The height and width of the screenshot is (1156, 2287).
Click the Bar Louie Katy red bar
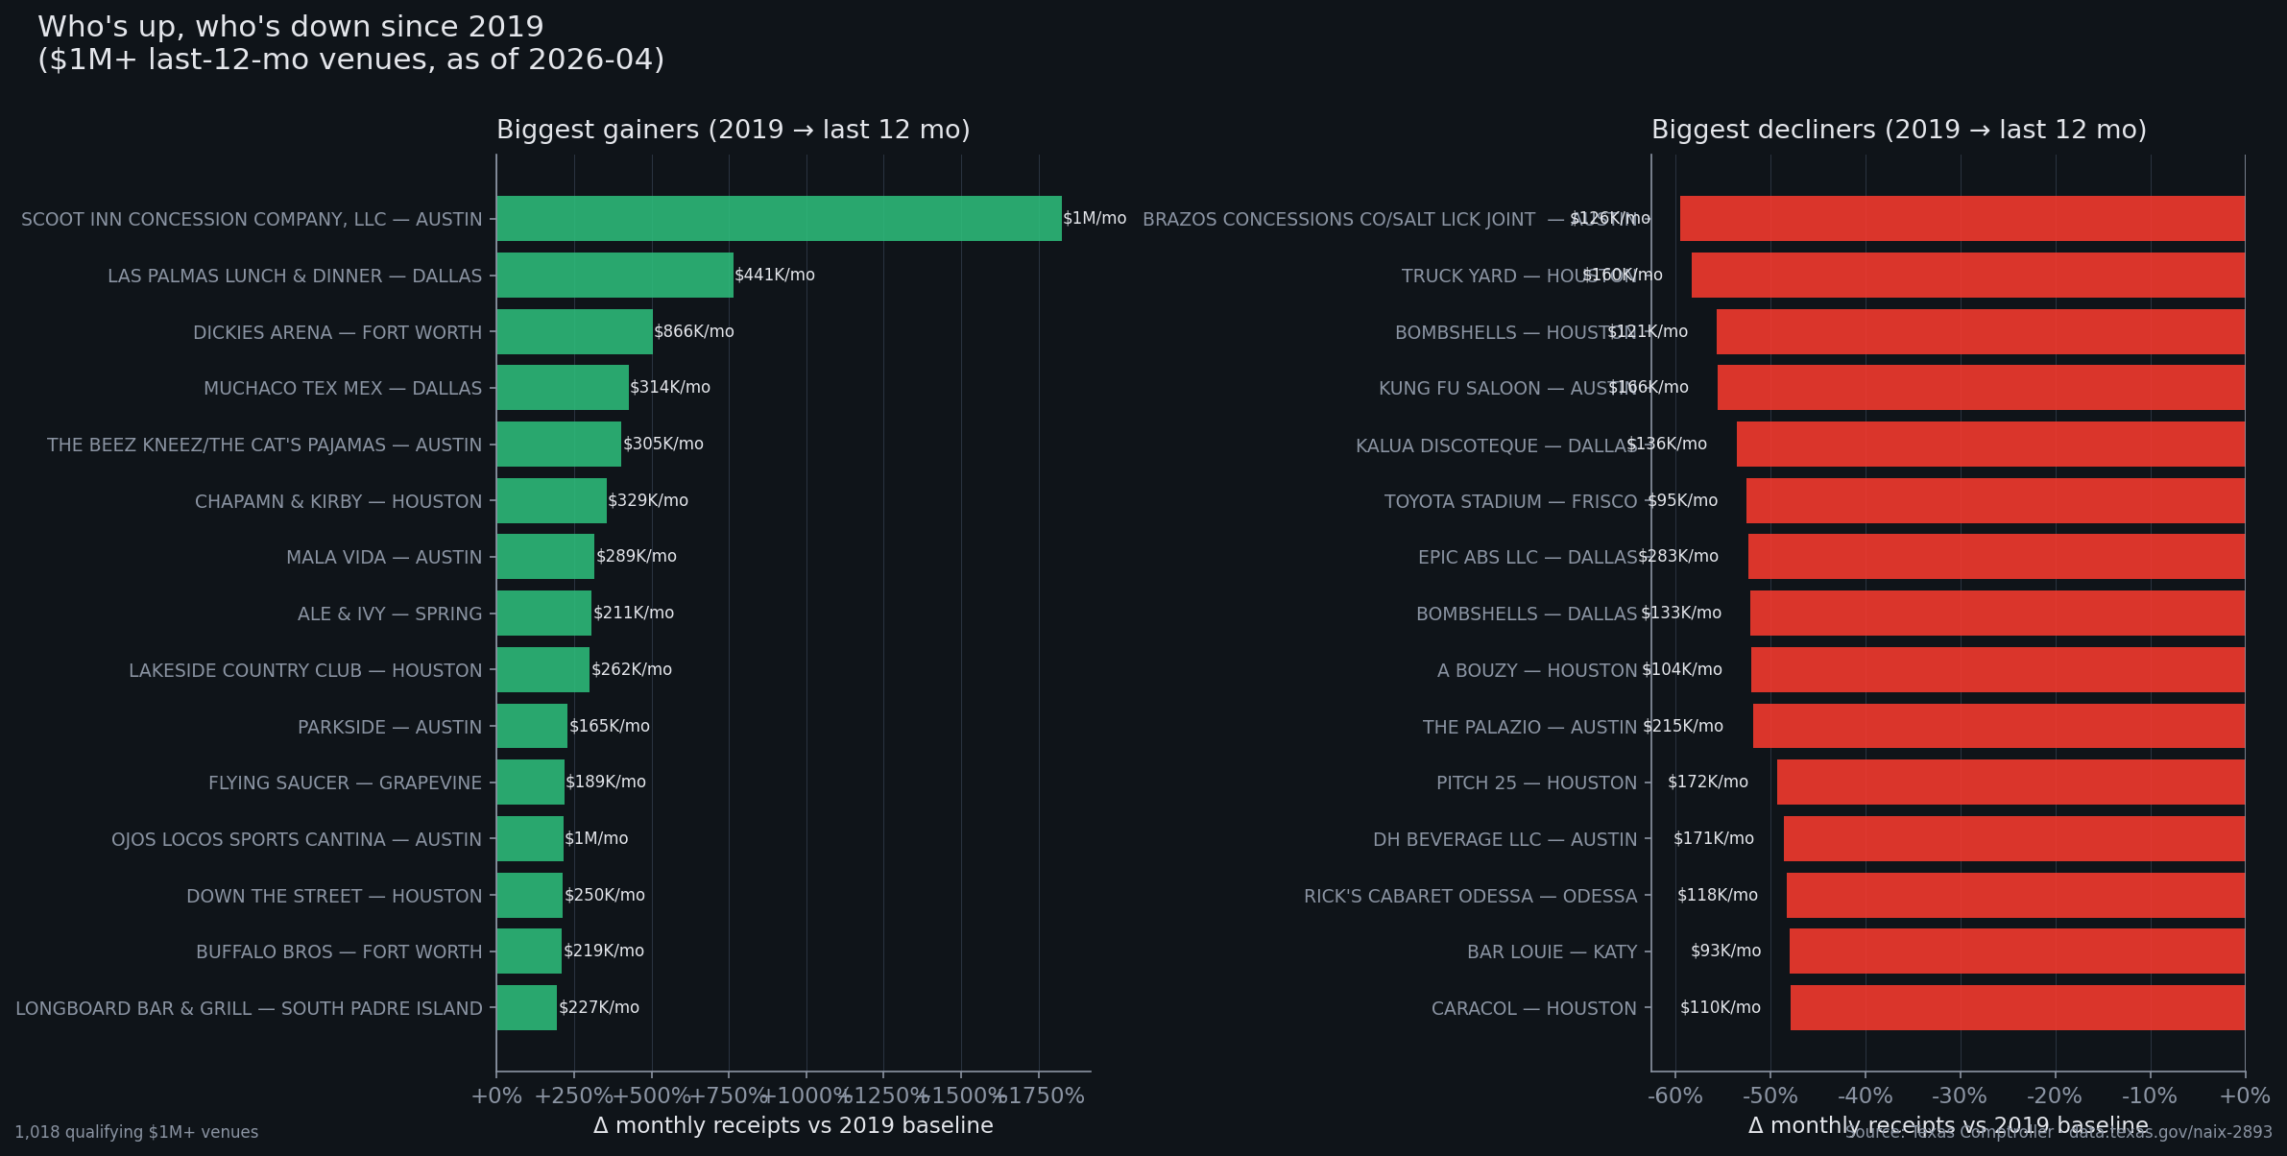(2016, 951)
